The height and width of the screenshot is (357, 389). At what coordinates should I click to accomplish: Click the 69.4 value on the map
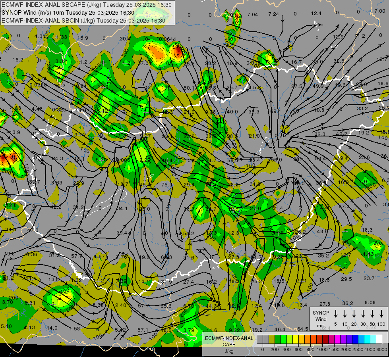click(x=275, y=111)
